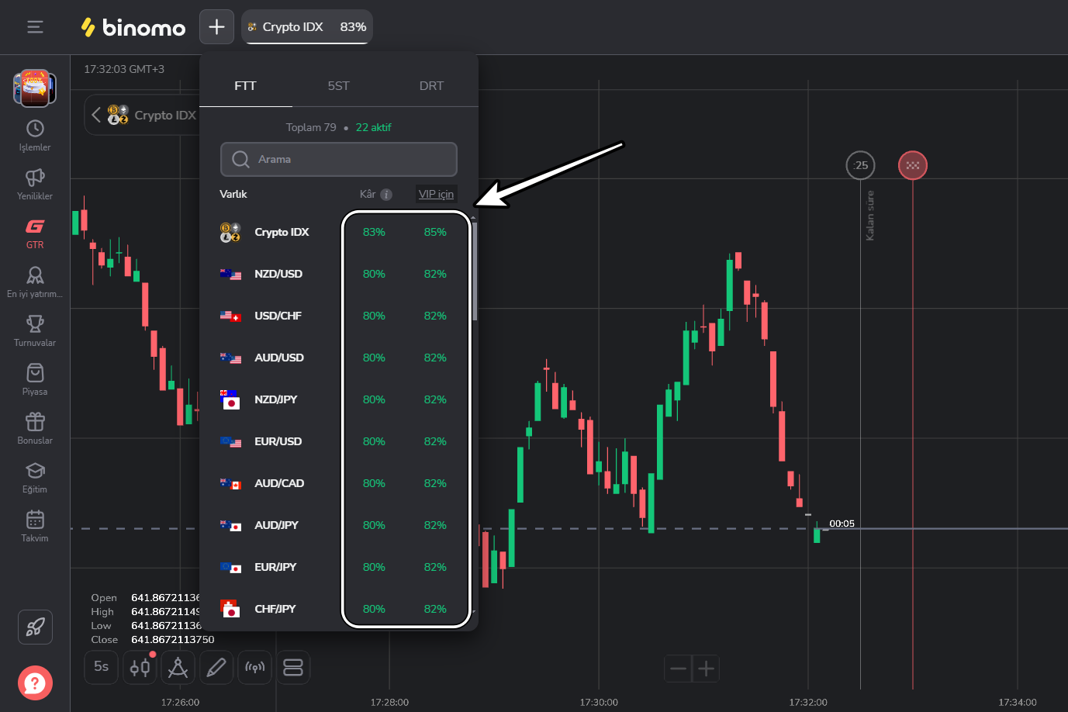Click the 'VIP için' link

click(436, 194)
